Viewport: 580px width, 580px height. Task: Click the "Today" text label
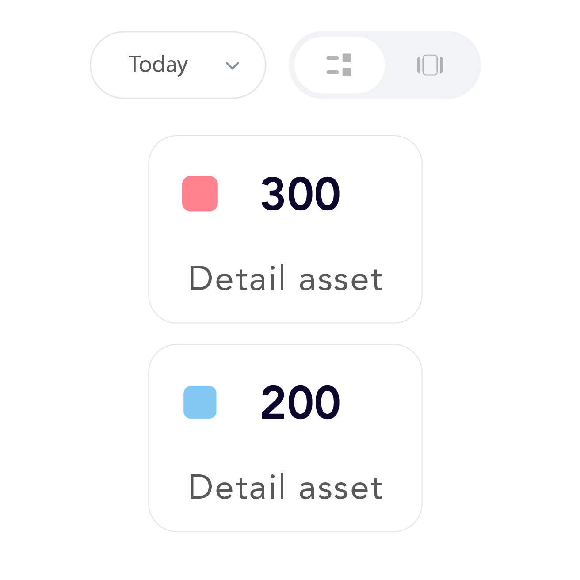click(x=158, y=65)
